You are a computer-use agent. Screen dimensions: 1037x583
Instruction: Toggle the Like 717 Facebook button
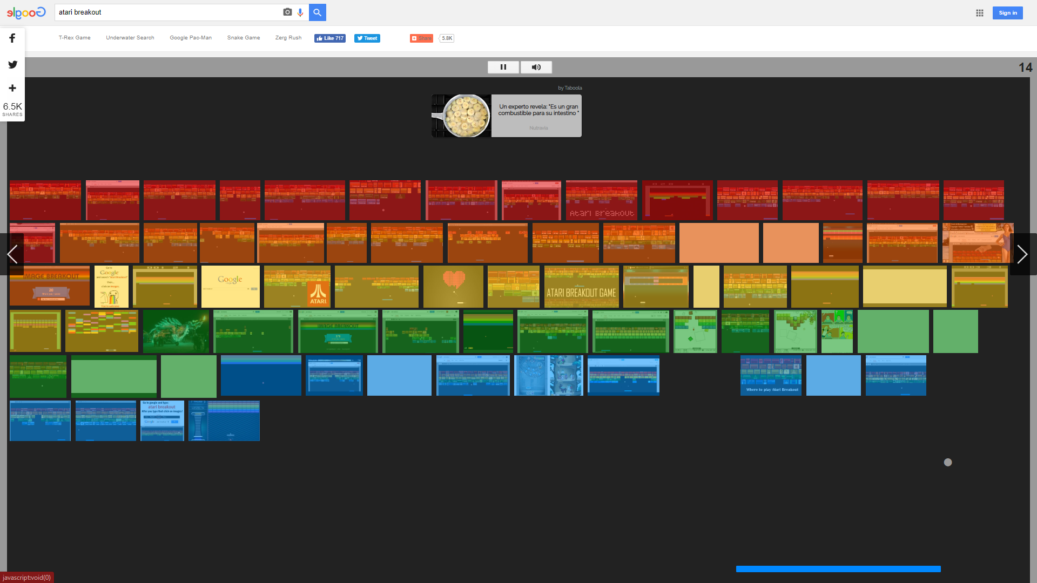coord(329,38)
